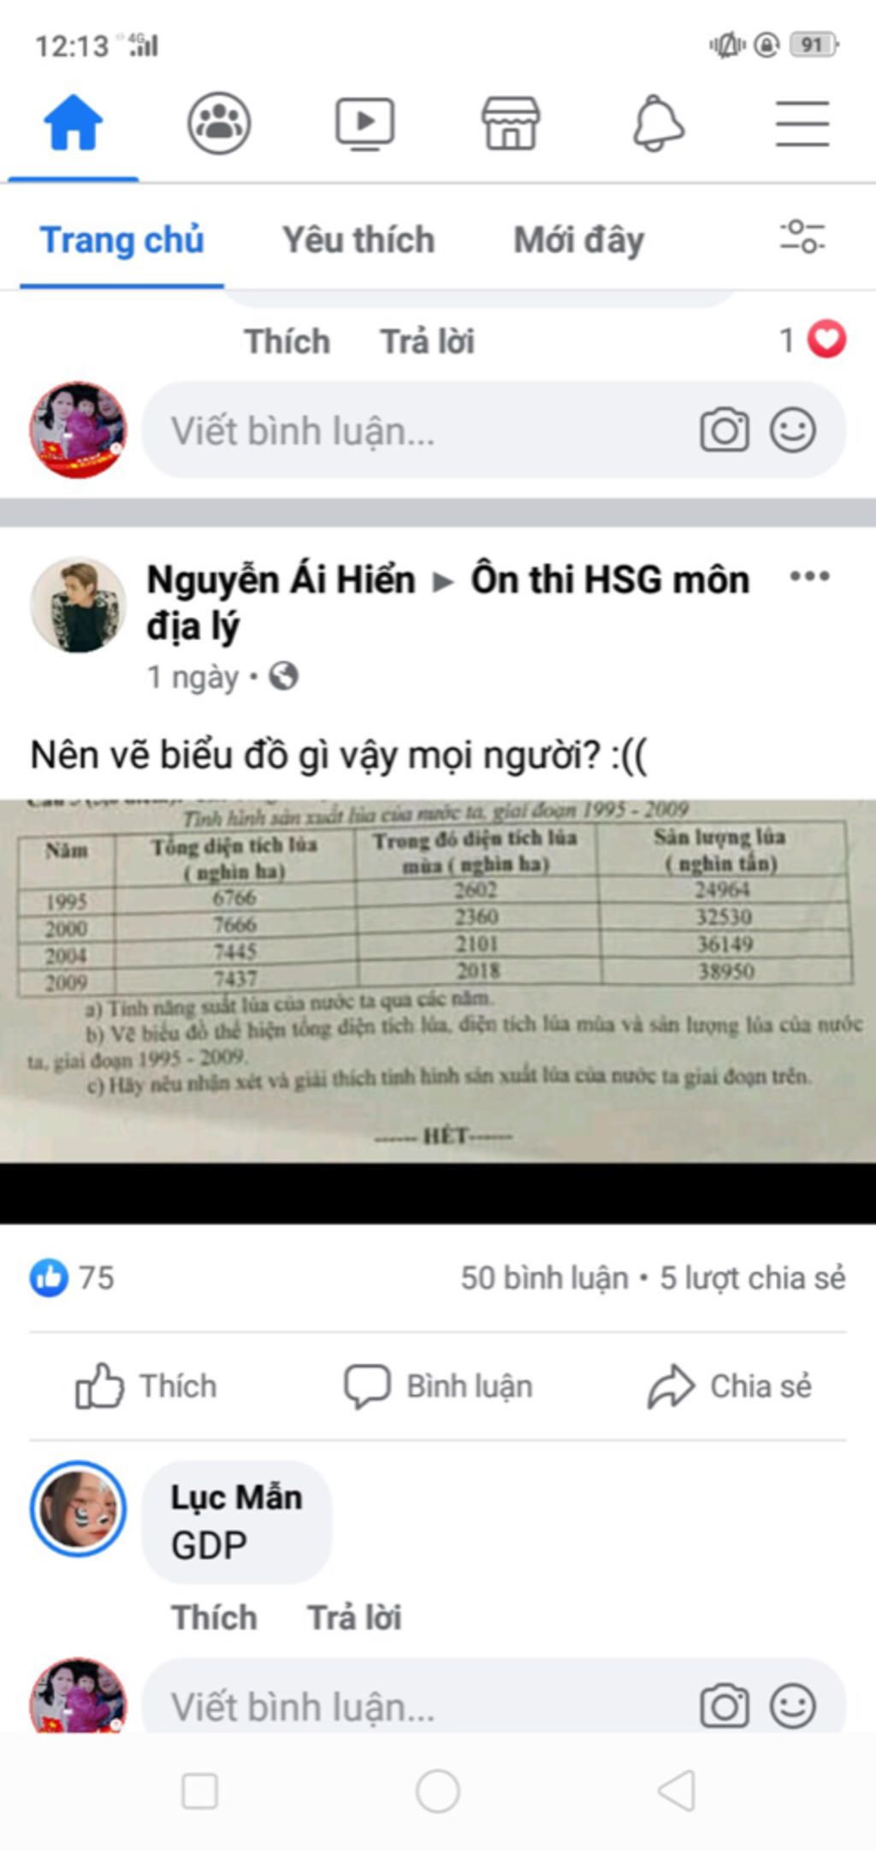Tap the camera icon in top comment box
This screenshot has height=1850, width=876.
(x=725, y=430)
